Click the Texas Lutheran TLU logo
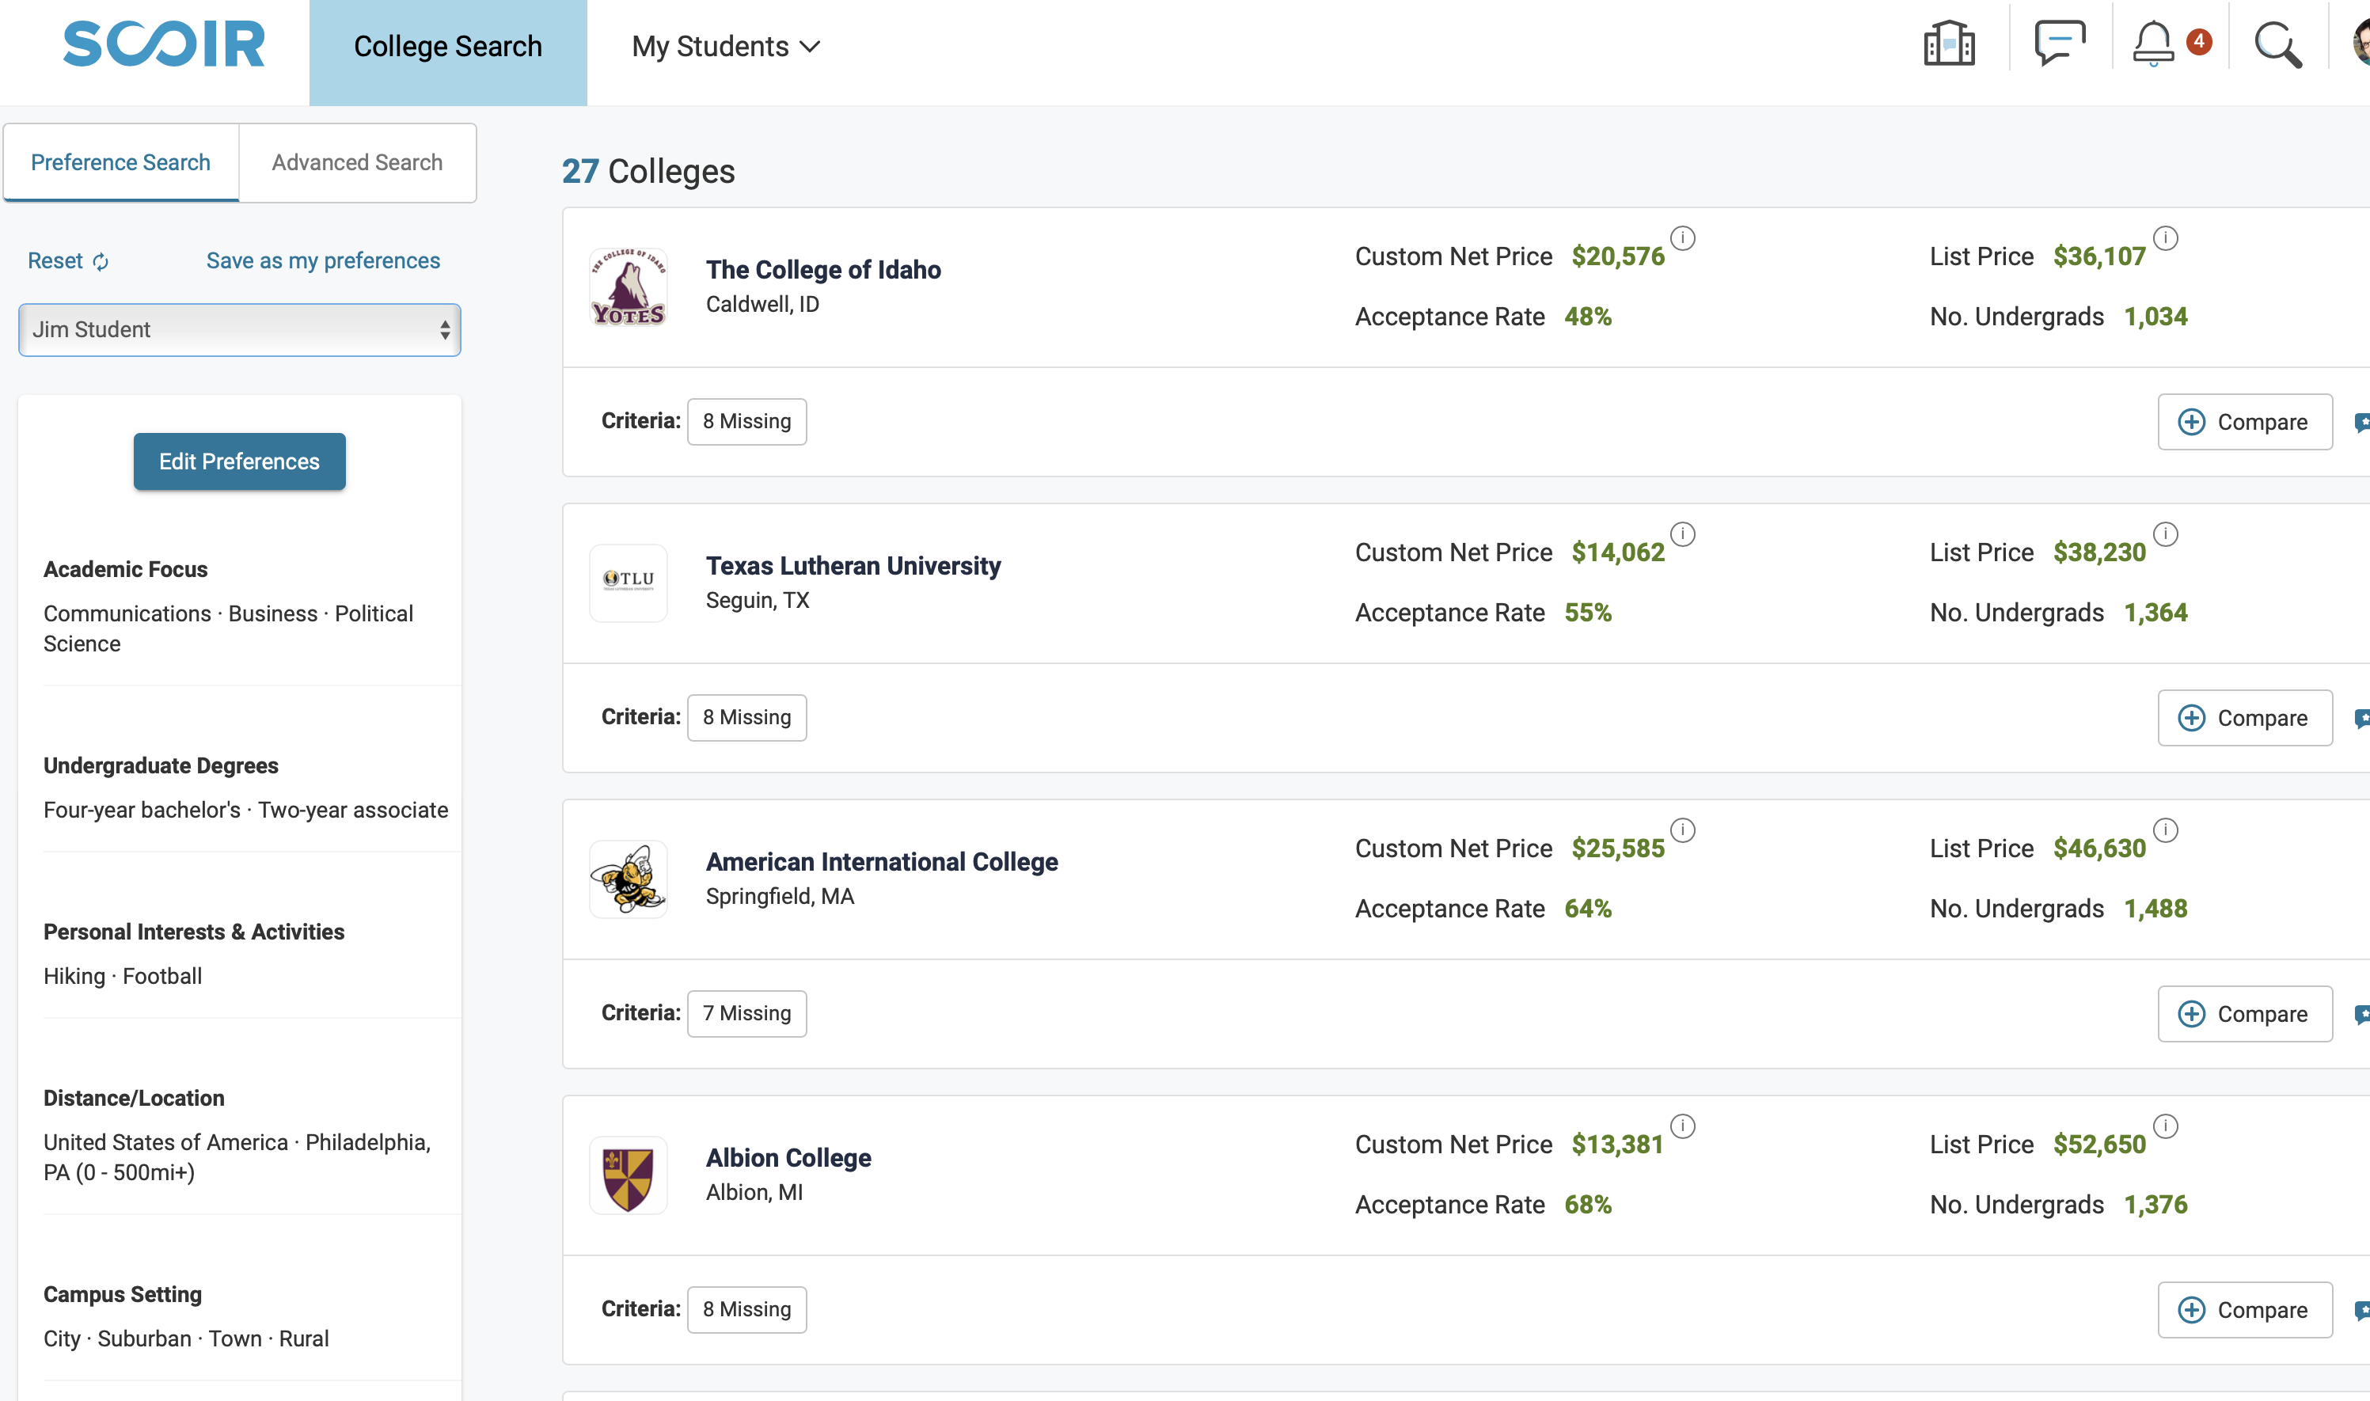Viewport: 2370px width, 1401px height. click(x=629, y=583)
